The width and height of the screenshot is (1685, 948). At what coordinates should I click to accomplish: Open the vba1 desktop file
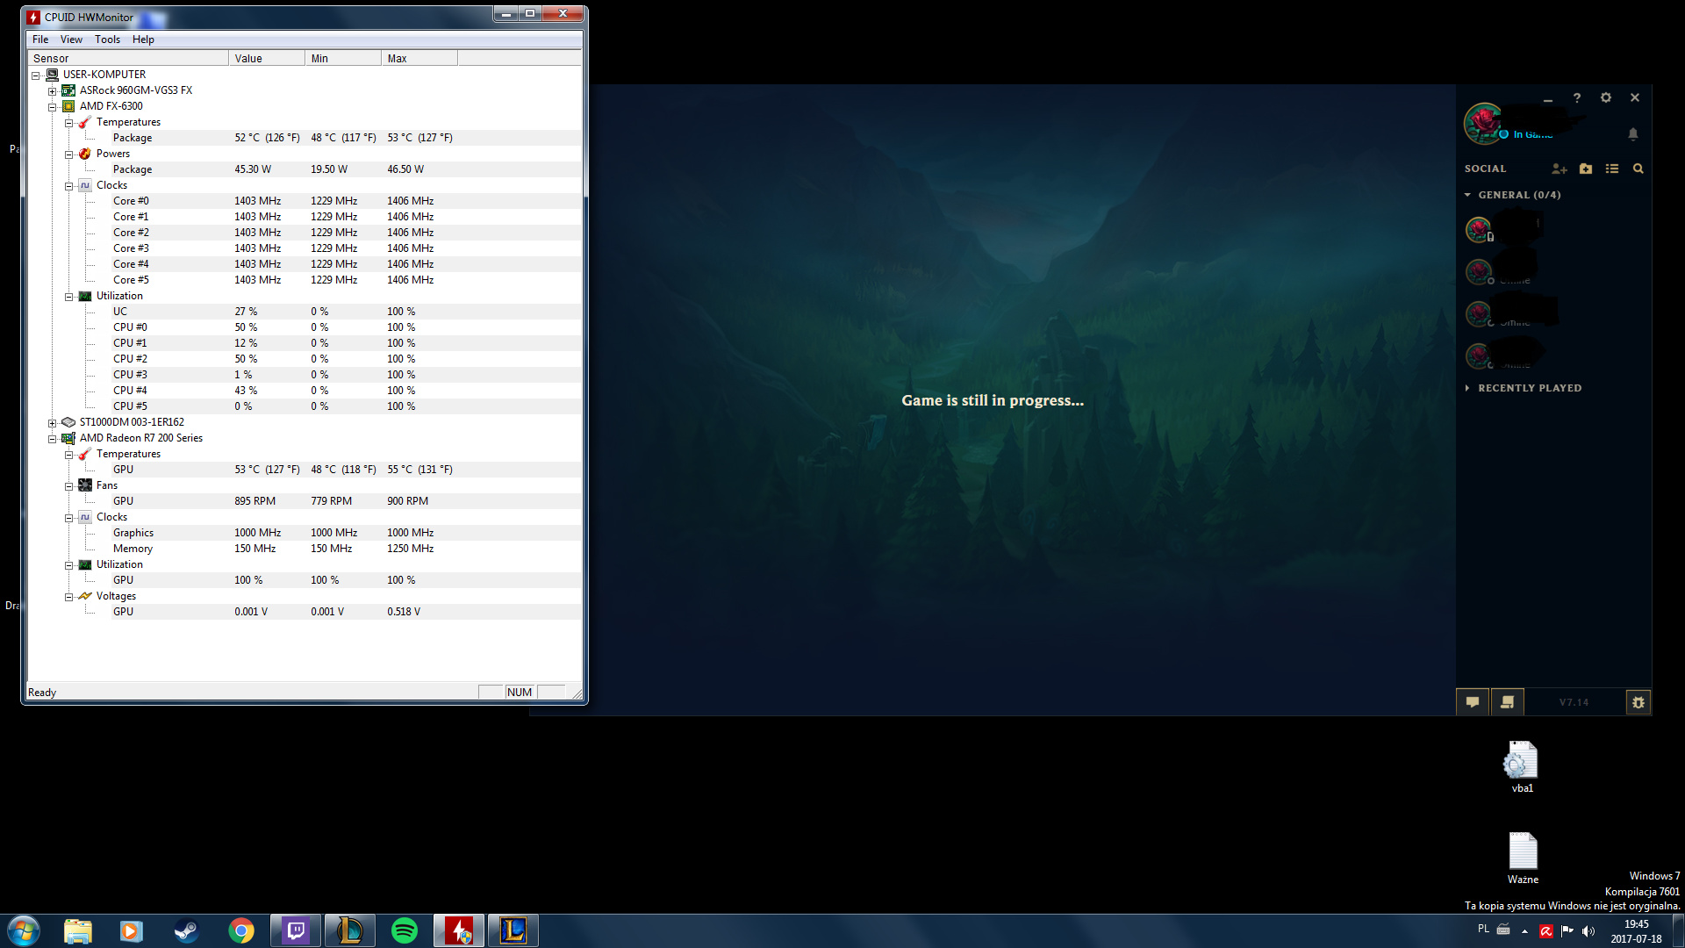point(1522,767)
